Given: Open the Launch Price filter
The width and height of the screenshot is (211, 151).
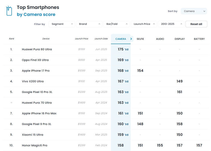Looking at the screenshot, I should pyautogui.click(x=144, y=24).
